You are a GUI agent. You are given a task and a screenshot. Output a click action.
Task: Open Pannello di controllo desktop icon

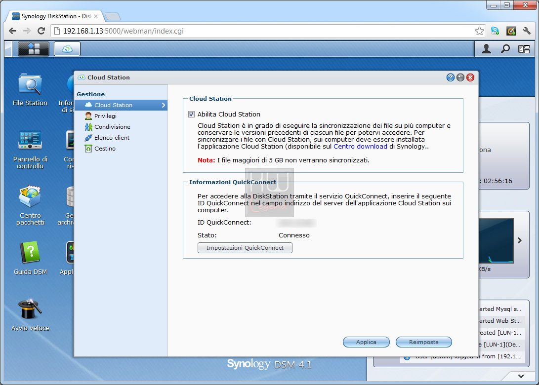[30, 150]
